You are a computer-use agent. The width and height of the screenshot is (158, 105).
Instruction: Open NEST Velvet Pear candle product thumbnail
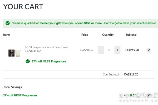(x=14, y=53)
